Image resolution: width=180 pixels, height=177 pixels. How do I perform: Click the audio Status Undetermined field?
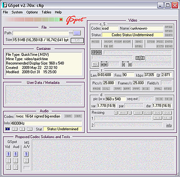63,129
